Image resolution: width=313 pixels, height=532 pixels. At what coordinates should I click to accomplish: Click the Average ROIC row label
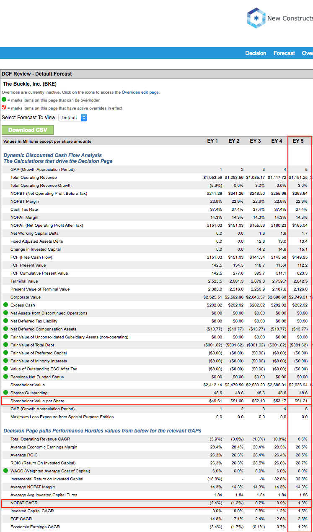24,455
